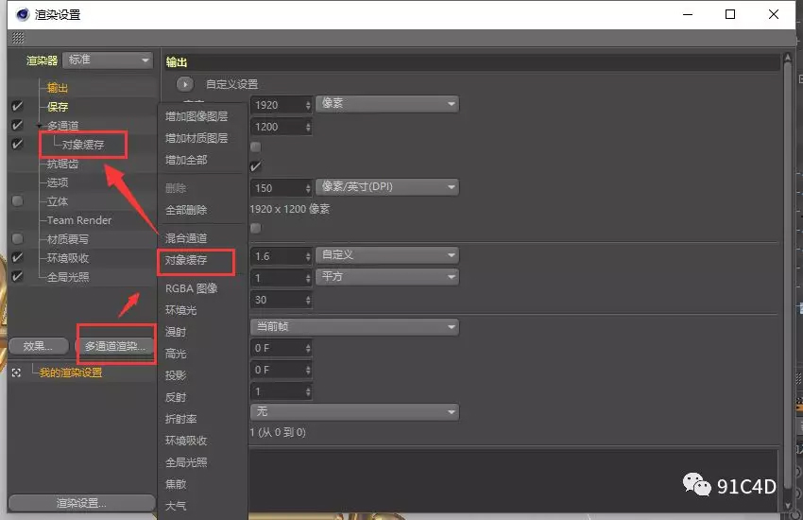Collapse the 多通道 tree node arrow

[x=40, y=126]
